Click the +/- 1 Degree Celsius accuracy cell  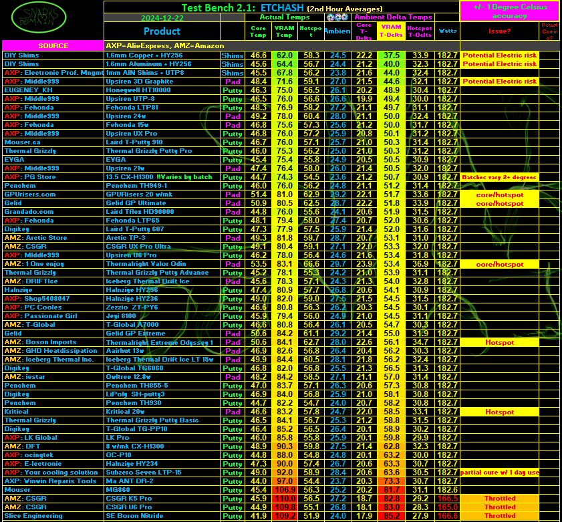click(510, 11)
